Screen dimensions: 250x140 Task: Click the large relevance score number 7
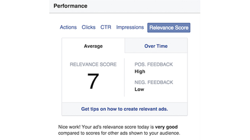[x=93, y=81]
